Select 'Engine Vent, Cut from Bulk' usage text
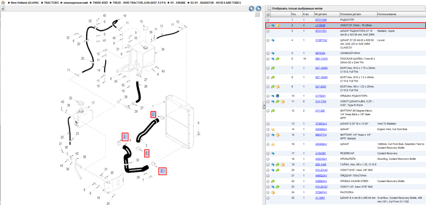The image size is (426, 205). point(393,129)
